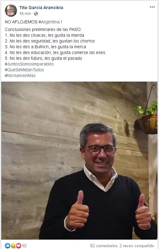Open the #Argentina hashtag
Viewport: 159px width, 249px height.
49,22
